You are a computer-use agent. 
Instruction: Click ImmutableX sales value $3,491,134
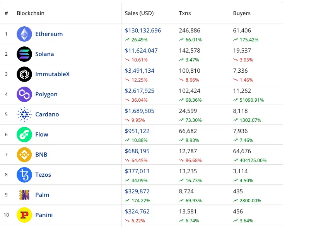140,71
